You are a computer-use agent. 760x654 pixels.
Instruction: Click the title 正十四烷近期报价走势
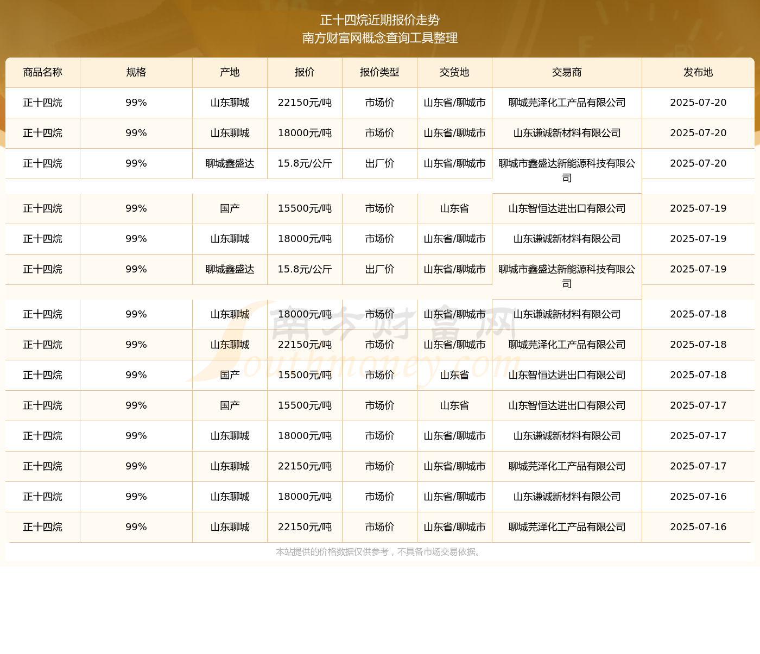tap(380, 20)
